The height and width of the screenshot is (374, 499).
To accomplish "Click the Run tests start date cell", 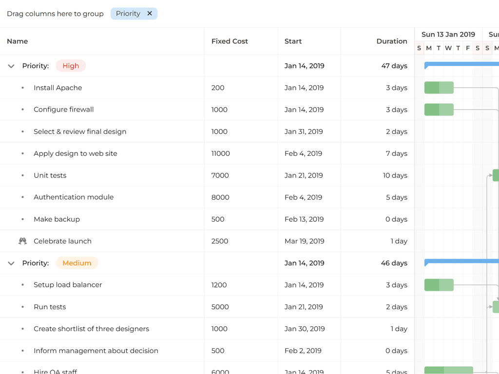I will [304, 307].
